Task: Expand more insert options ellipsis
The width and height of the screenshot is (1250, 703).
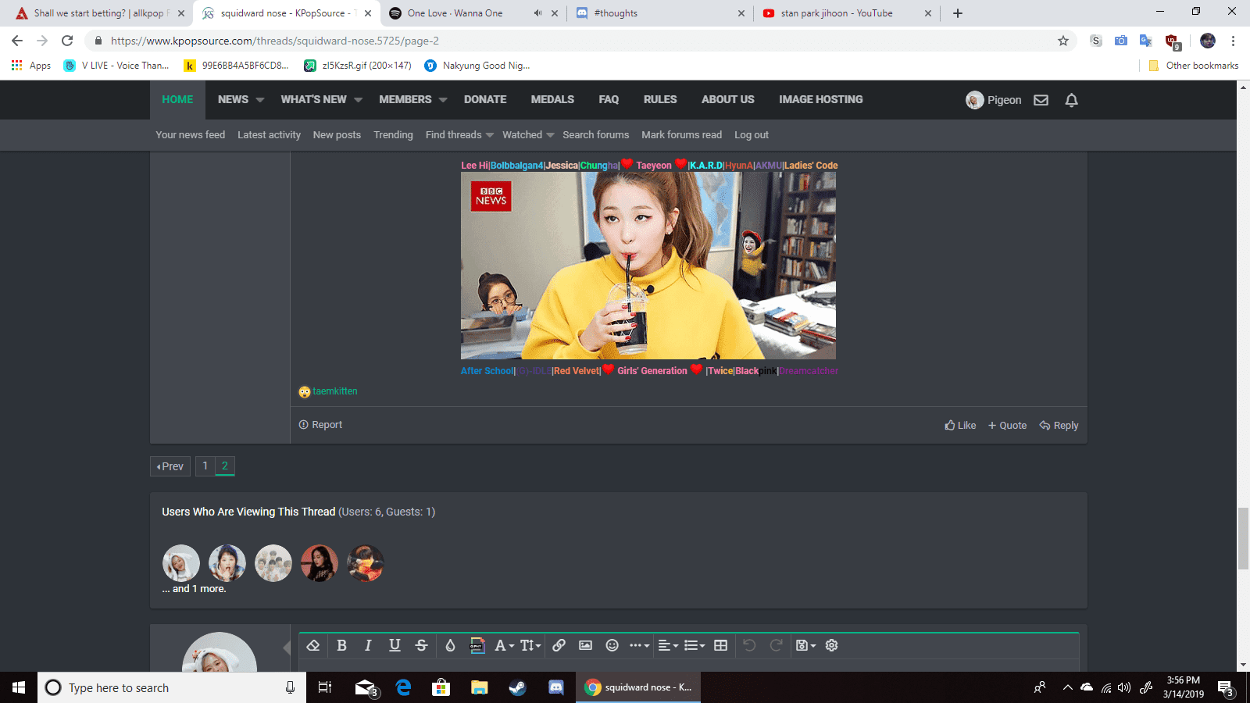Action: (640, 645)
